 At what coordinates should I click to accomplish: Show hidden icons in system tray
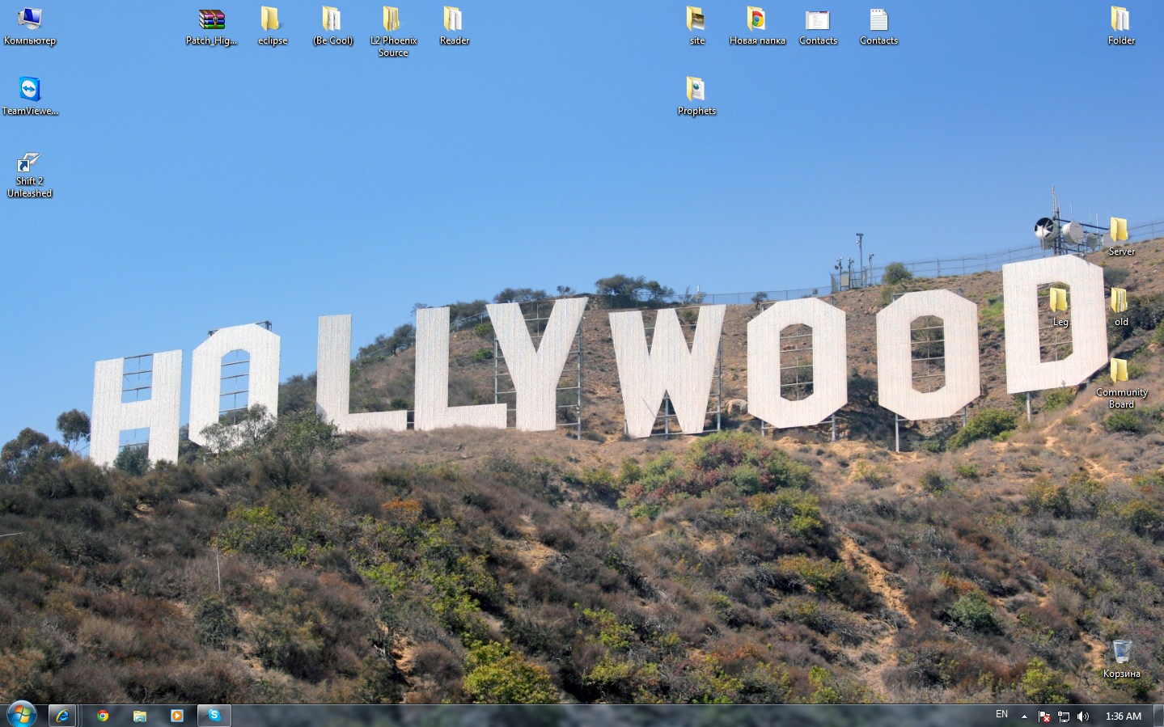pos(1024,716)
